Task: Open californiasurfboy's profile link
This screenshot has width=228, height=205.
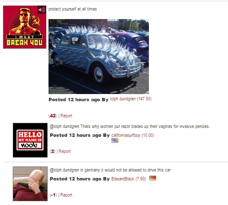Action: [125, 135]
